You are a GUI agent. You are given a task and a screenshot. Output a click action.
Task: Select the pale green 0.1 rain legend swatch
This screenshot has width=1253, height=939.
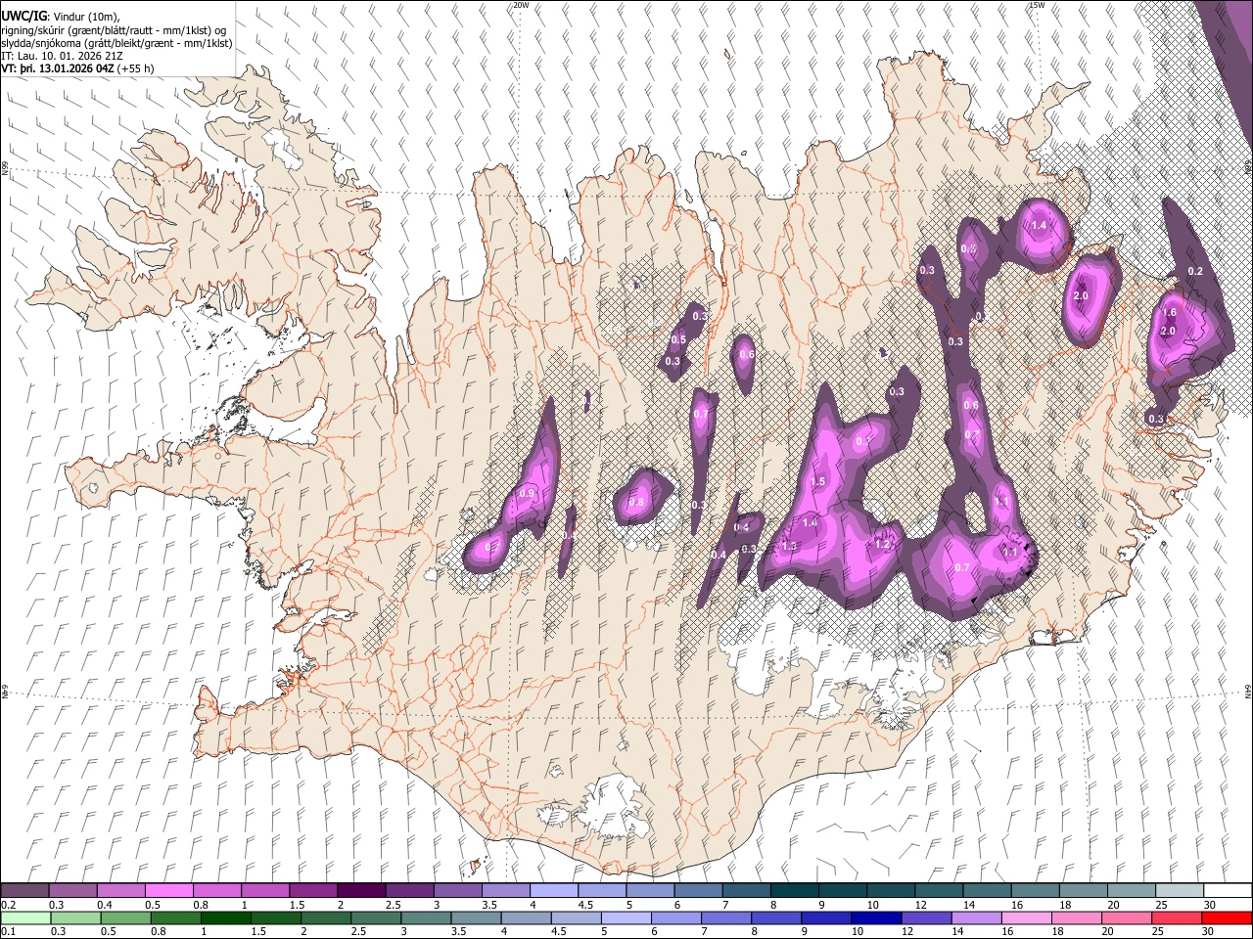point(24,917)
